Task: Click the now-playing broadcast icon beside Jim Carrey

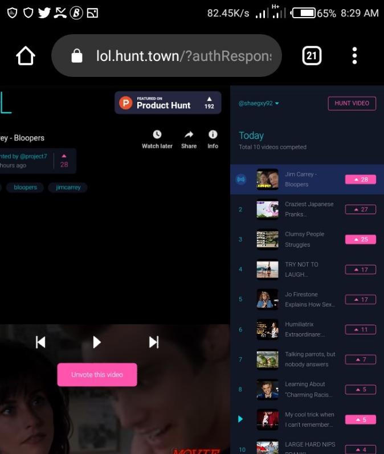Action: point(241,179)
